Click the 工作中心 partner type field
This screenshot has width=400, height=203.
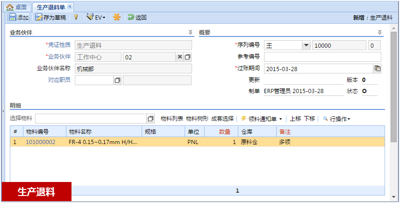coord(98,57)
